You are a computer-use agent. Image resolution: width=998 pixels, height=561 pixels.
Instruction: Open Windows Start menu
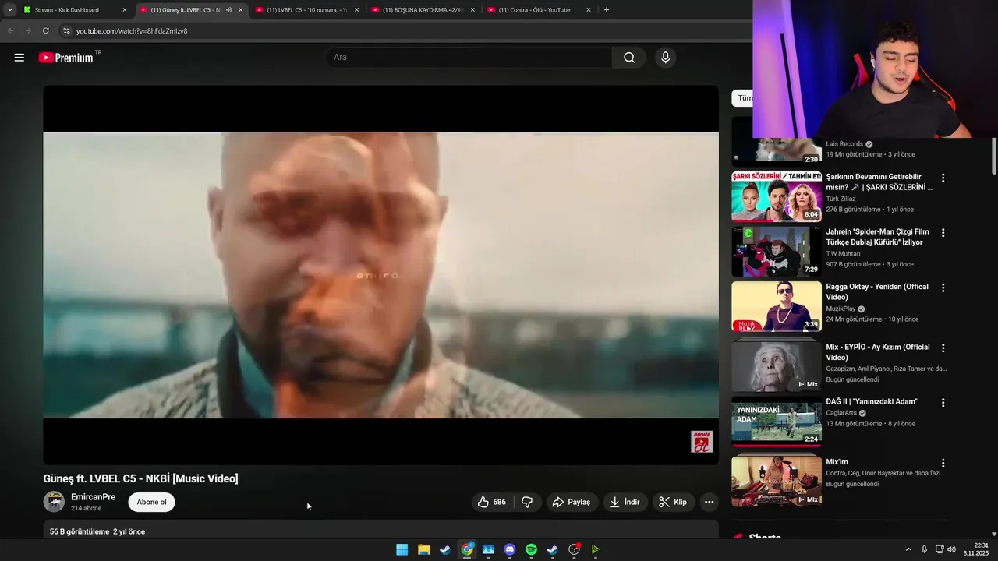coord(402,549)
